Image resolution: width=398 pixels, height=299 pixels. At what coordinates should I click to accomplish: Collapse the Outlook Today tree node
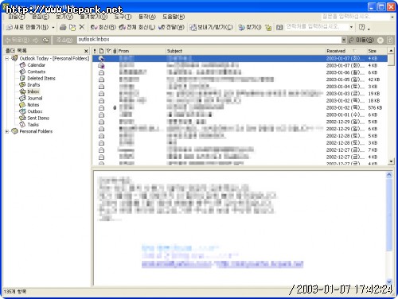[7, 58]
